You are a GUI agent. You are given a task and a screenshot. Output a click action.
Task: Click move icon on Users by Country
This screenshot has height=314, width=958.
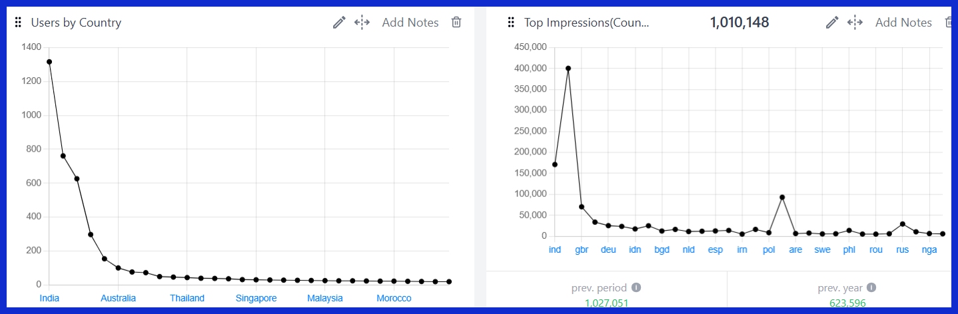click(362, 23)
